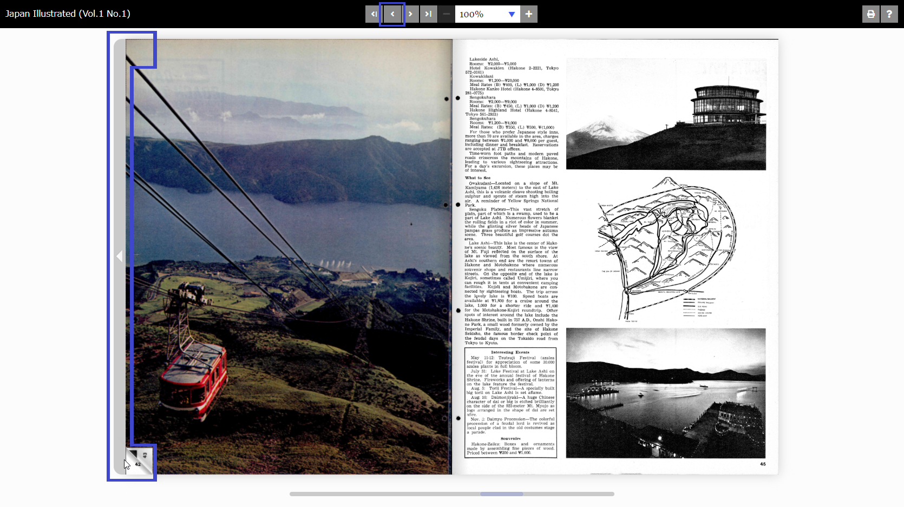Click the Interesting Events text box
The height and width of the screenshot is (507, 904).
(x=510, y=403)
